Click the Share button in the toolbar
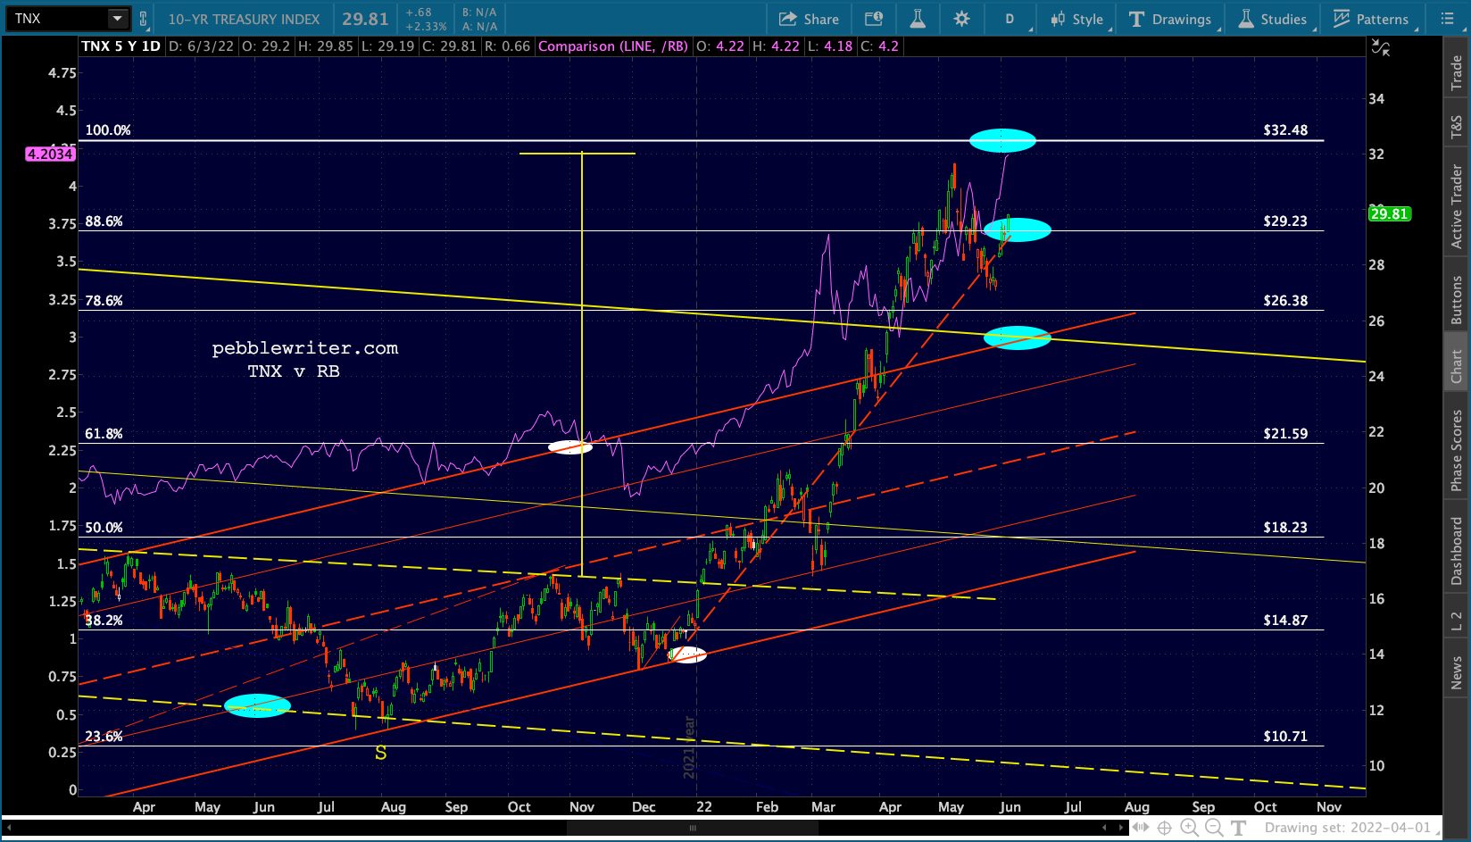This screenshot has height=842, width=1471. (x=809, y=19)
